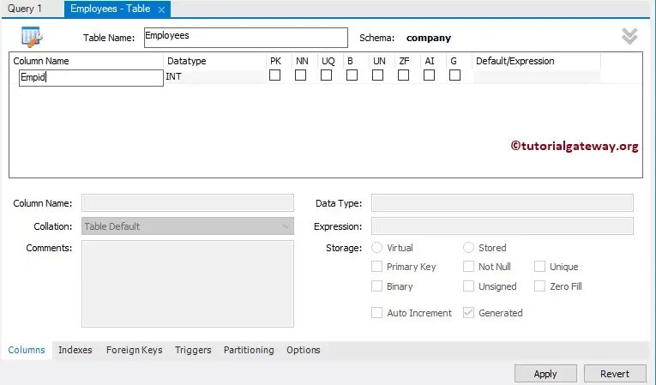Click the Expression detail field
This screenshot has width=656, height=385.
click(x=502, y=226)
